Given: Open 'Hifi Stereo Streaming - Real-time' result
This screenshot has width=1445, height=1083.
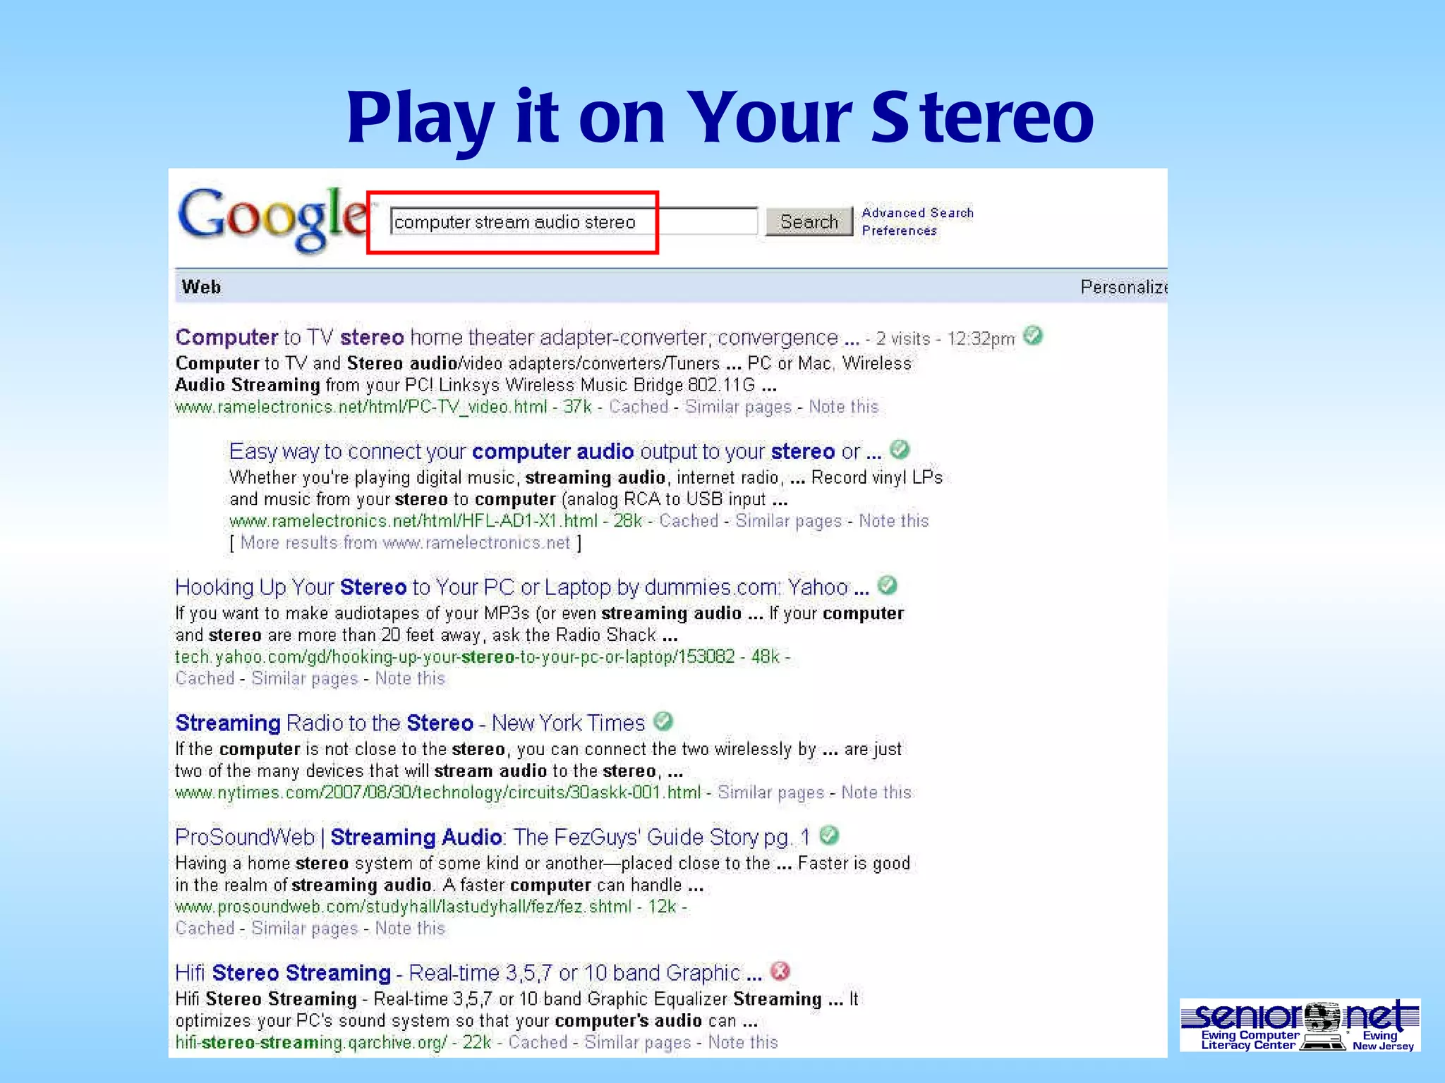Looking at the screenshot, I should 468,973.
